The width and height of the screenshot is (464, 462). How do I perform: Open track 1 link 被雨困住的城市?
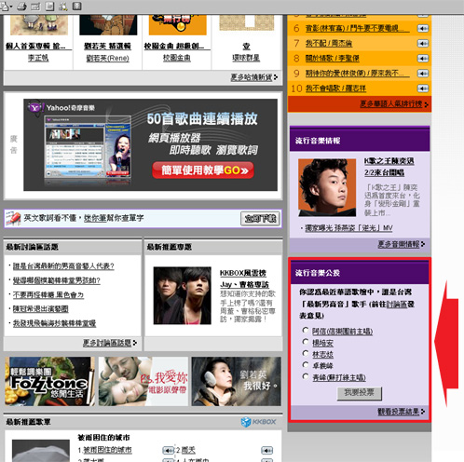click(x=107, y=450)
